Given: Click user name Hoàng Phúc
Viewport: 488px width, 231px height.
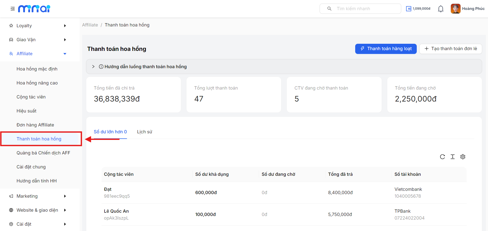Looking at the screenshot, I should point(473,9).
